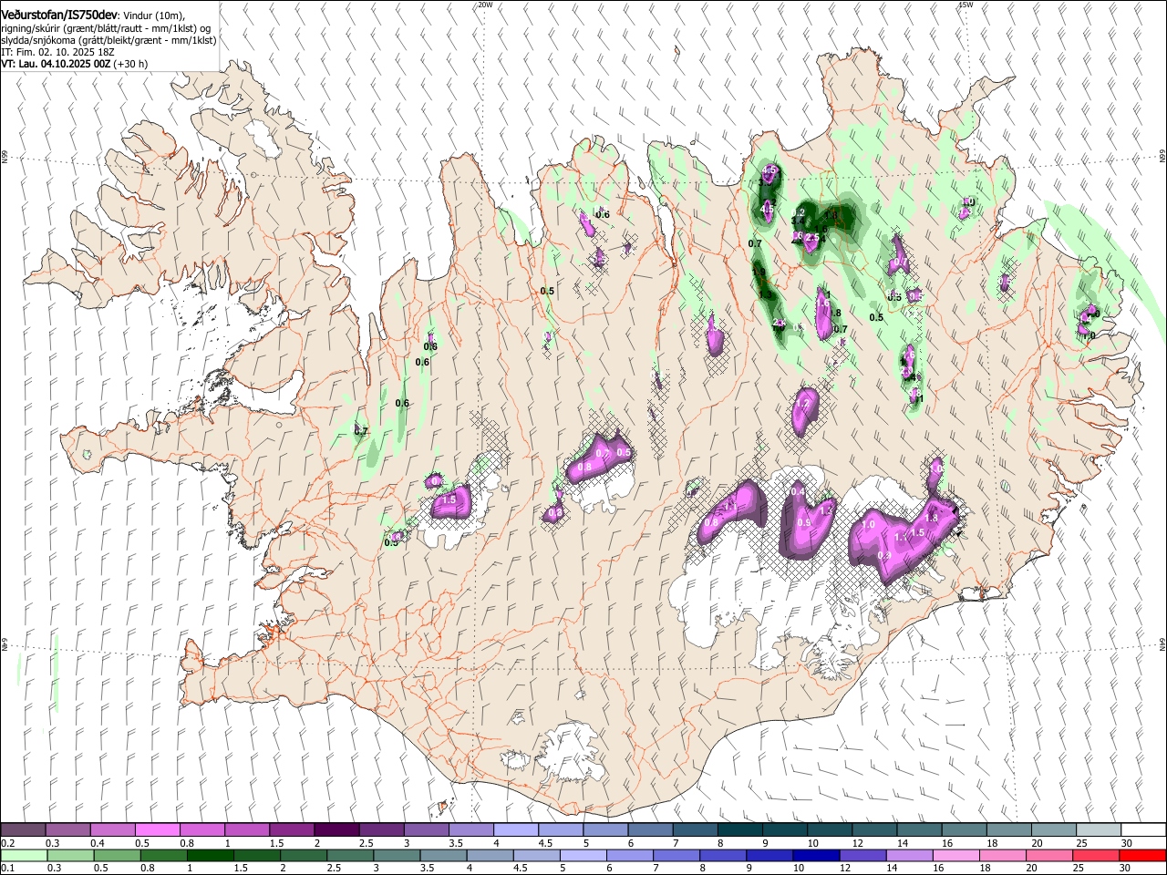Select violet rain swatch between 12 and 14
Viewport: 1167px width, 875px height.
(863, 856)
